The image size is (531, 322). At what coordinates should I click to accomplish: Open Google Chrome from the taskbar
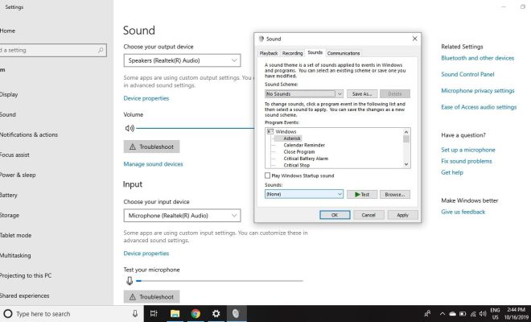[x=196, y=313]
